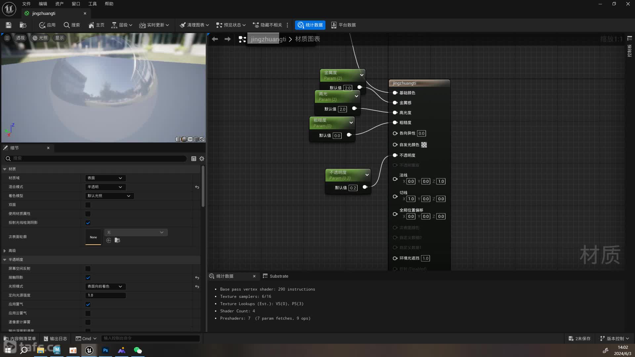Image resolution: width=635 pixels, height=357 pixels.
Task: Reset 接触阴影 to default value
Action: (x=197, y=278)
